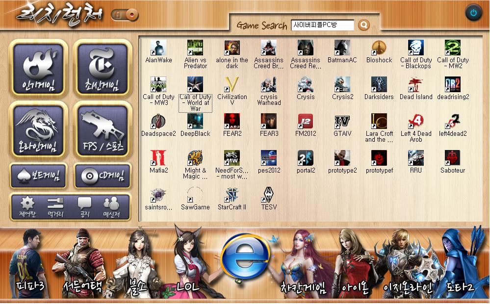Open the AlanWake game shortcut
490x304 pixels.
tap(158, 51)
